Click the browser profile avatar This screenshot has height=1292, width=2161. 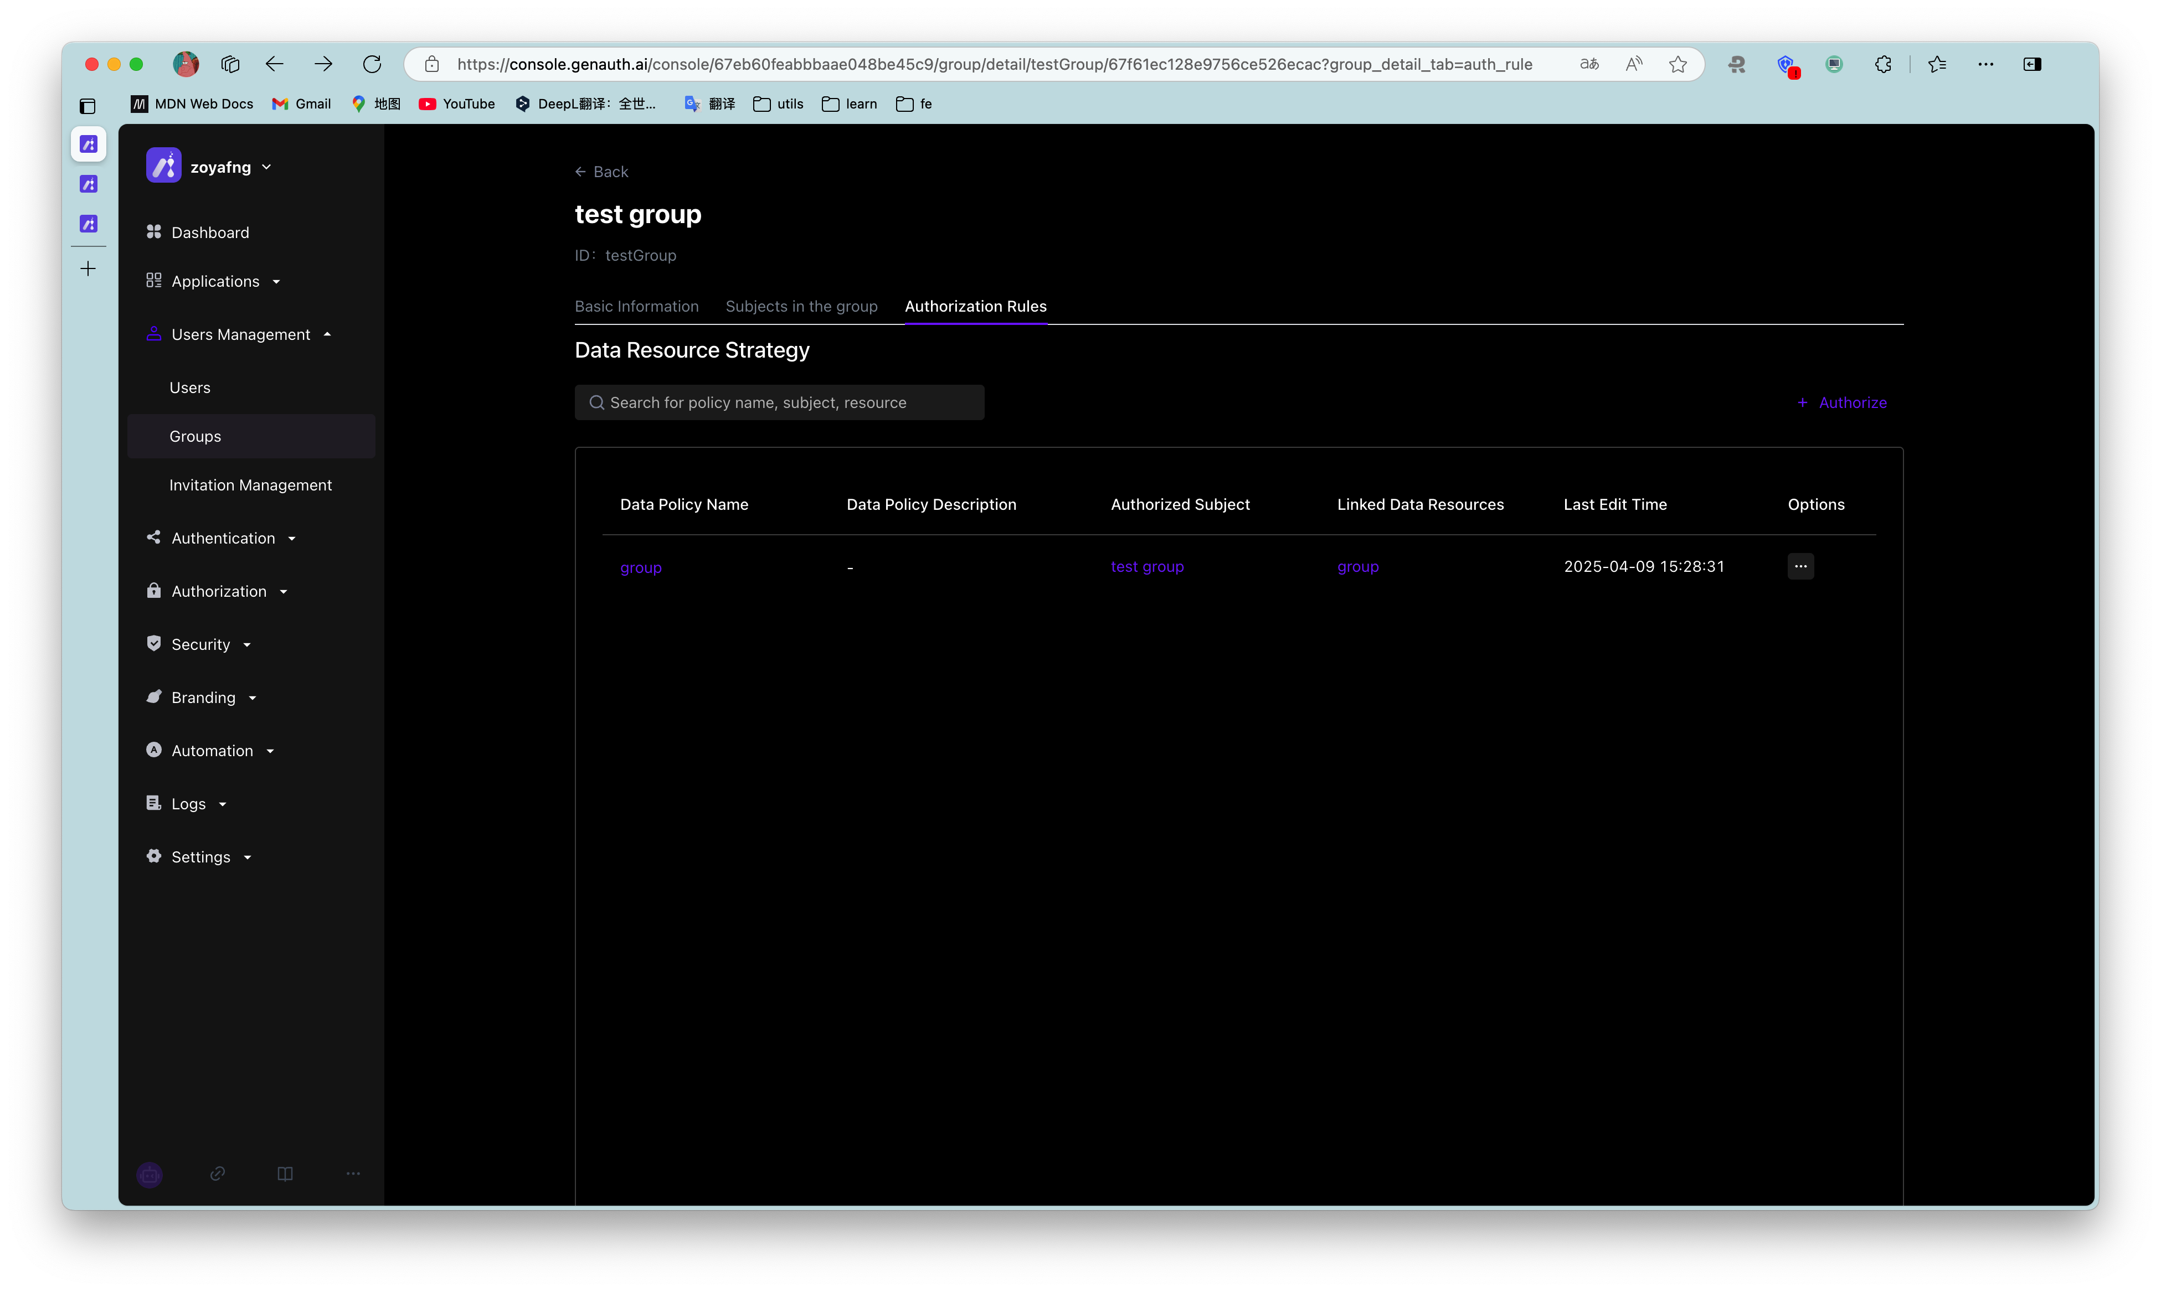coord(186,64)
